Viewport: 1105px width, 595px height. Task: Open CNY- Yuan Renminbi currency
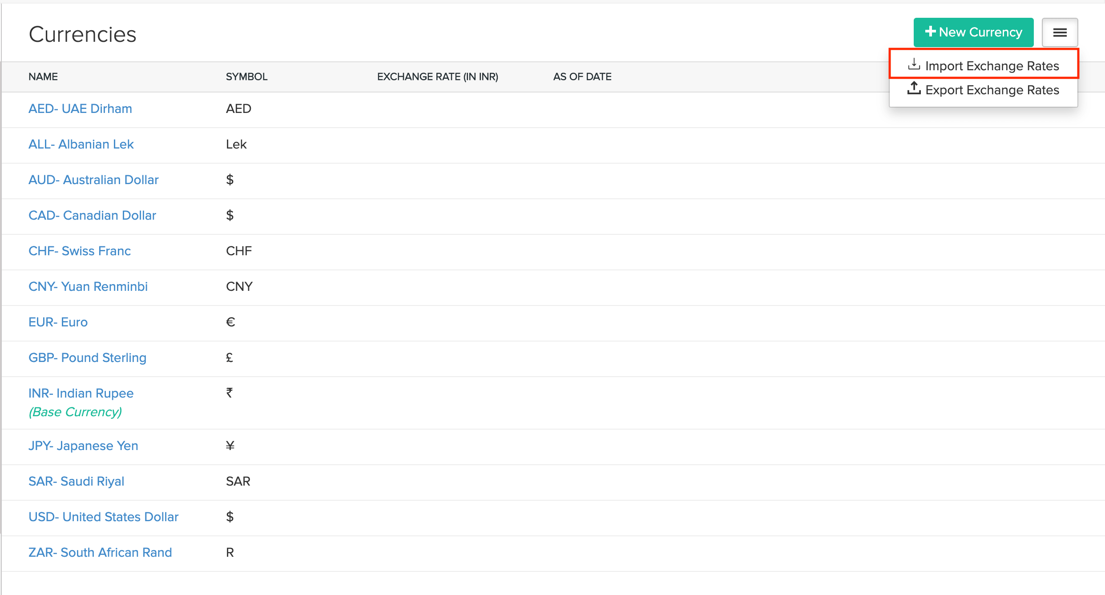pos(88,286)
